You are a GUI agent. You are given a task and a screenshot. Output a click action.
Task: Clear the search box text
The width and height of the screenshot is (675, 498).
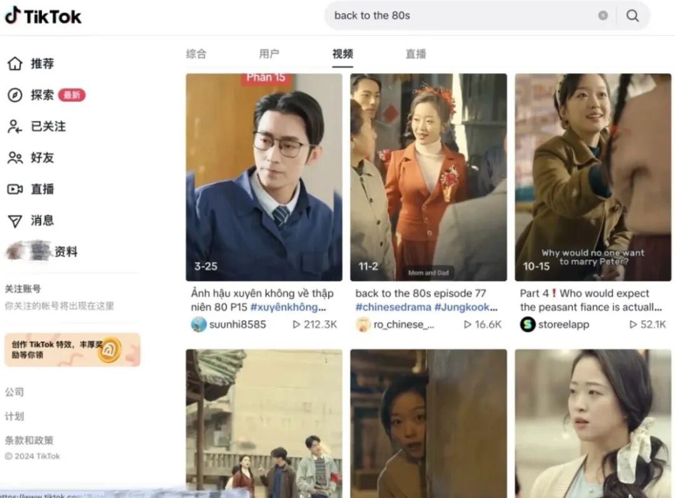pyautogui.click(x=603, y=16)
